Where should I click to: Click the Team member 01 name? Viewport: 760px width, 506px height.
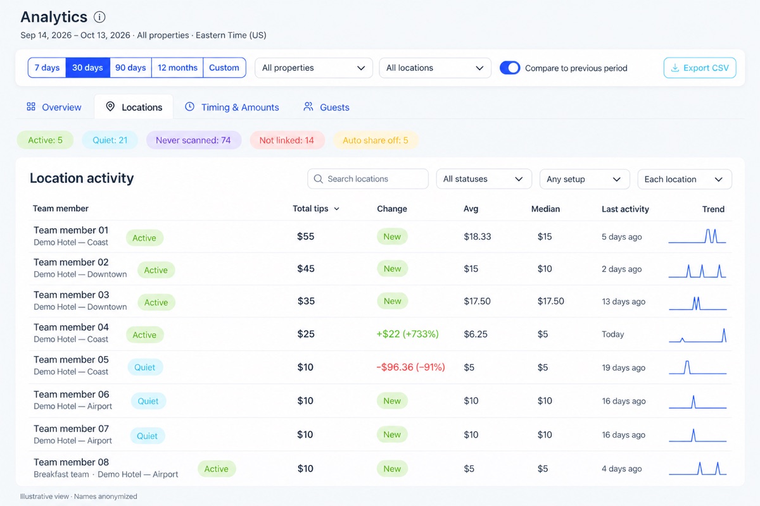[71, 230]
